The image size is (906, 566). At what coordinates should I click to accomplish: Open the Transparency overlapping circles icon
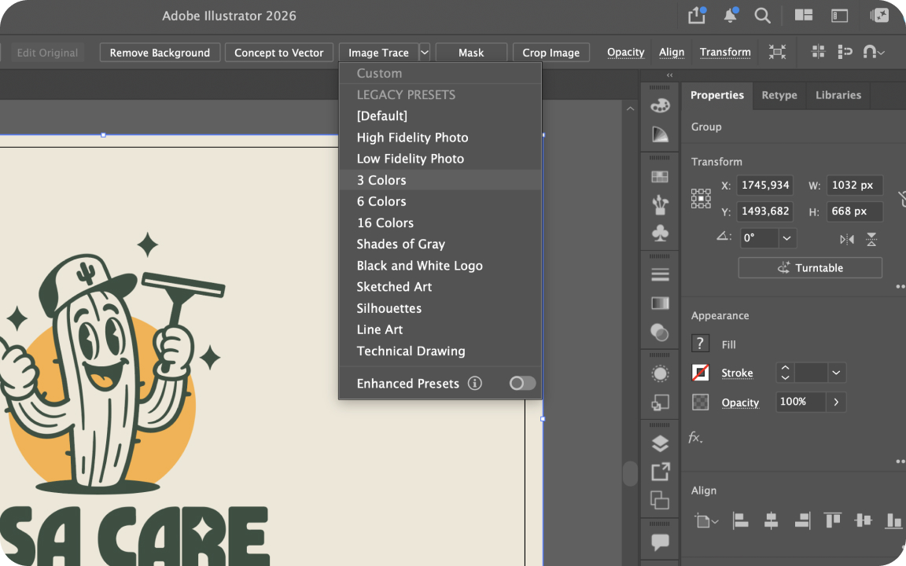coord(660,332)
